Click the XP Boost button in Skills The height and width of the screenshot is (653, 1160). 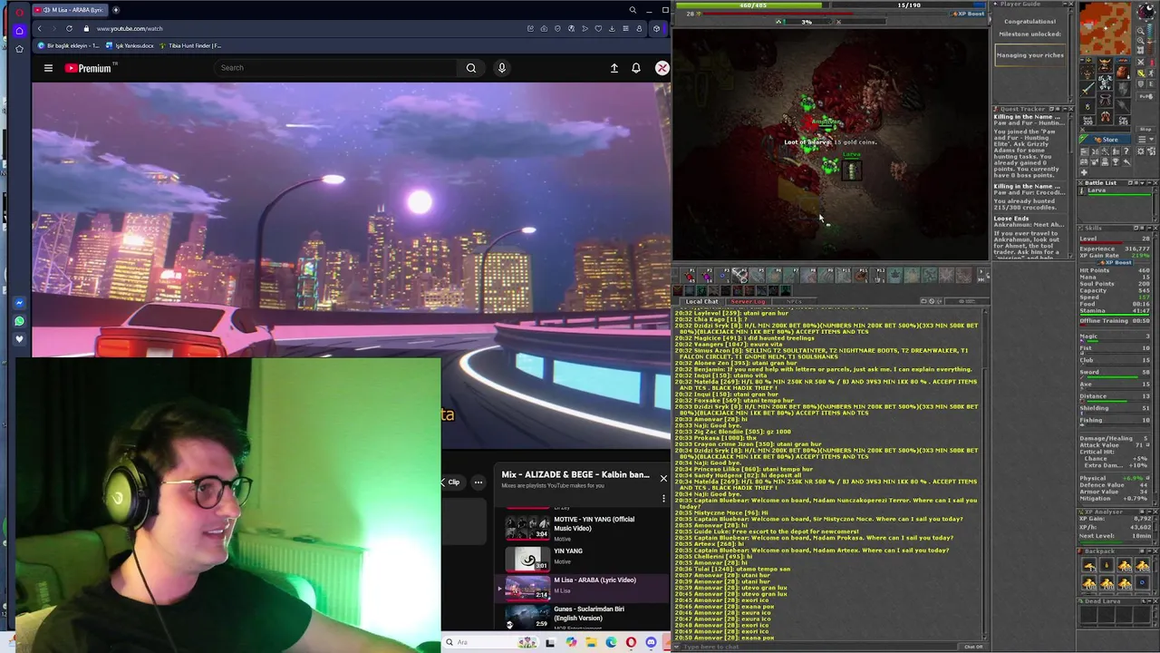(1115, 263)
